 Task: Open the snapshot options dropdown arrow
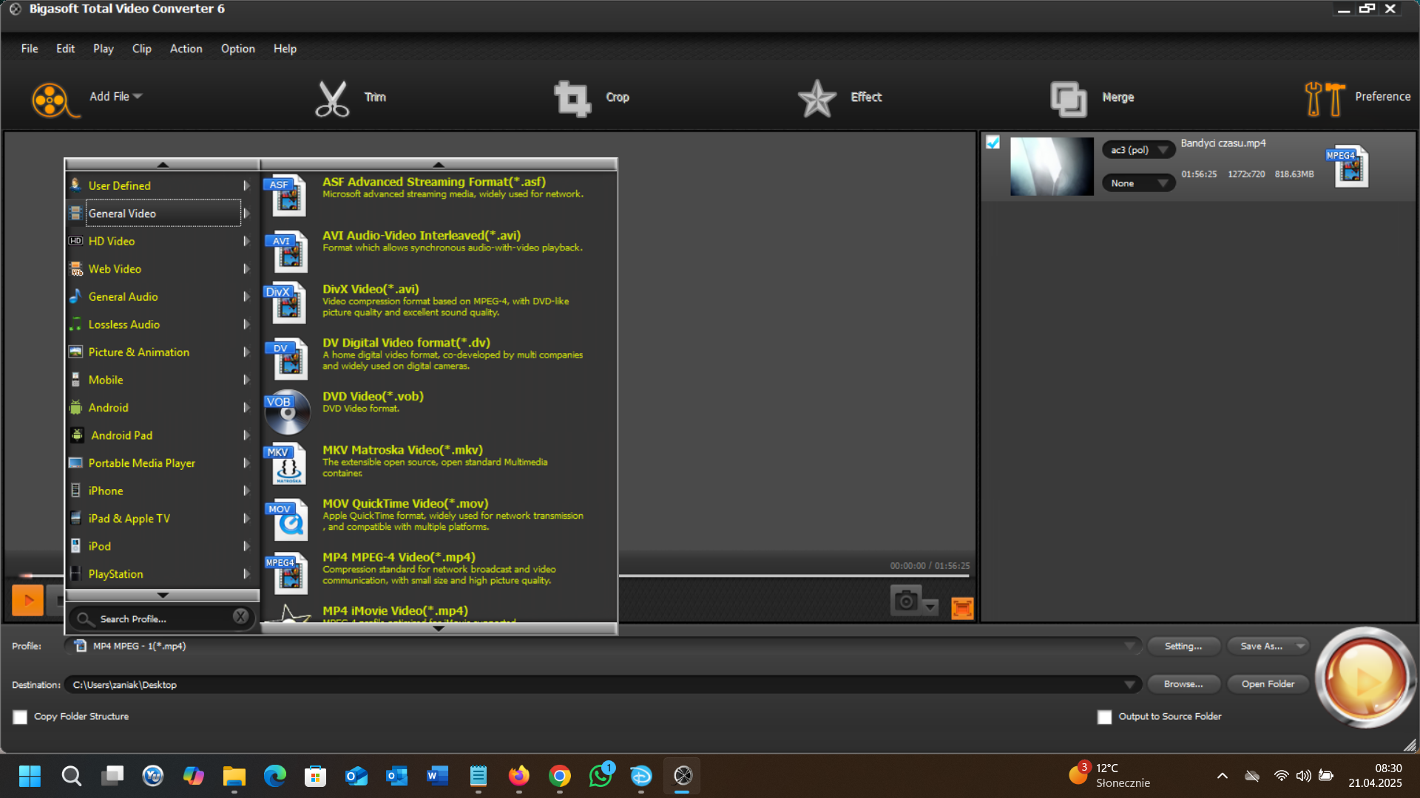[x=931, y=607]
